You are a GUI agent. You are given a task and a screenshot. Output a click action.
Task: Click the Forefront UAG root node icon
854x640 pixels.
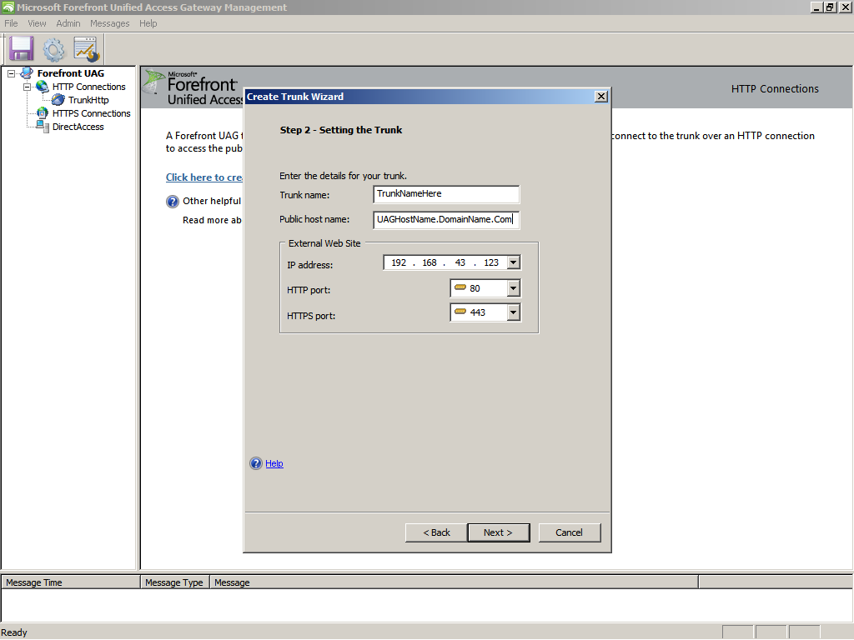click(x=27, y=73)
